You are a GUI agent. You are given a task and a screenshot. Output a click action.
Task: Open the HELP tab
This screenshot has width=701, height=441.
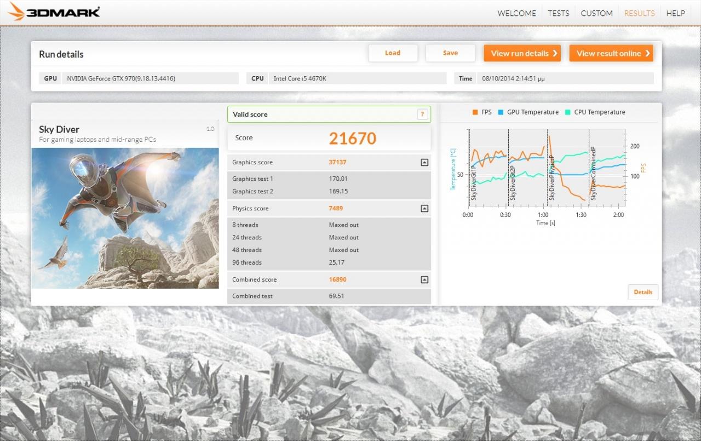click(675, 13)
